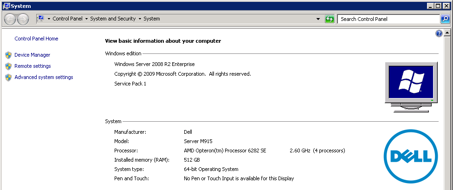Screen dimensions: 453x190
Task: Click the 2.60 GHz (4 processors) text
Action: click(x=317, y=151)
